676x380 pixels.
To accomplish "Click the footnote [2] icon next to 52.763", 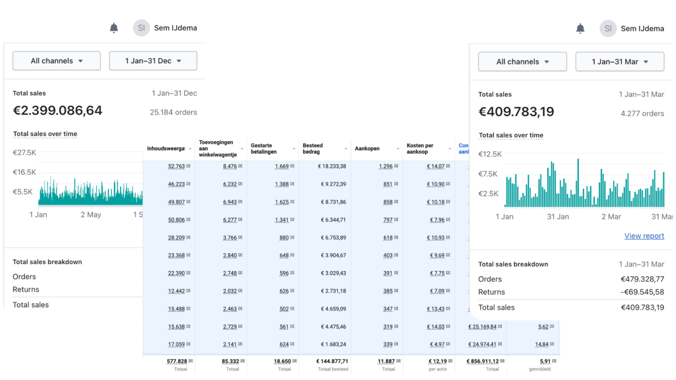I will [188, 166].
